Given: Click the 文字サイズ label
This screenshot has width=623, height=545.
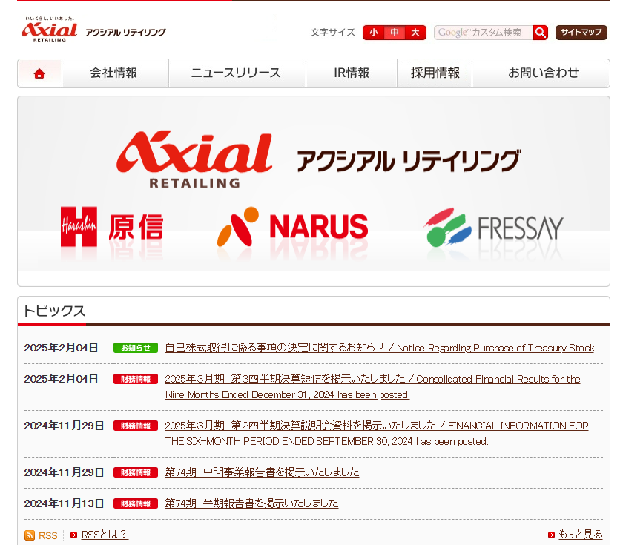Looking at the screenshot, I should [333, 33].
